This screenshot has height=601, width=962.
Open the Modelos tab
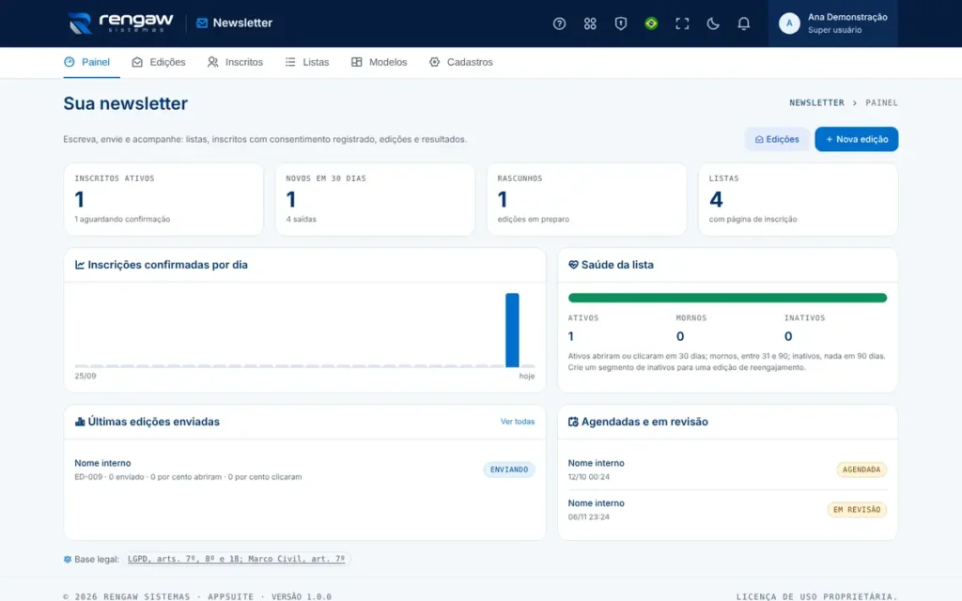click(380, 62)
